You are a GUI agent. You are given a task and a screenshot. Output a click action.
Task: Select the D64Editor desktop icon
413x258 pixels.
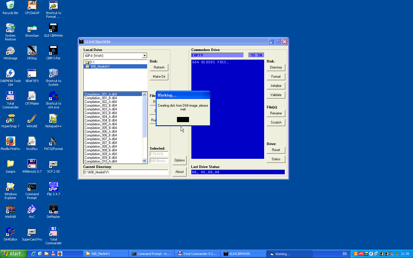(10, 234)
